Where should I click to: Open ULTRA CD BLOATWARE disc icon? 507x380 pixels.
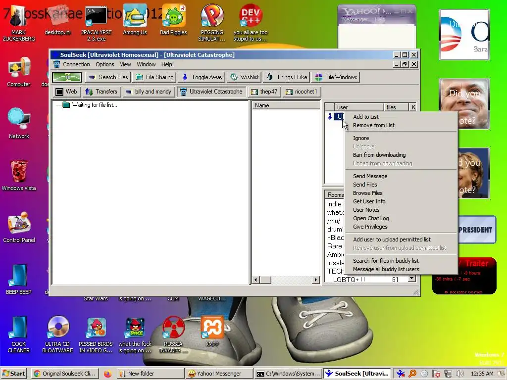[x=57, y=334]
